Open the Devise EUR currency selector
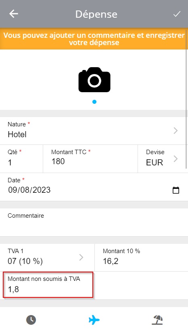This screenshot has height=334, width=188. (163, 159)
